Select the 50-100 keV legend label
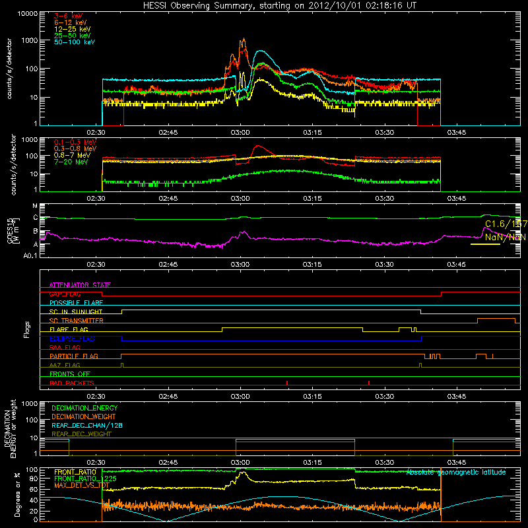Screen dimensions: 528x528 coord(75,42)
